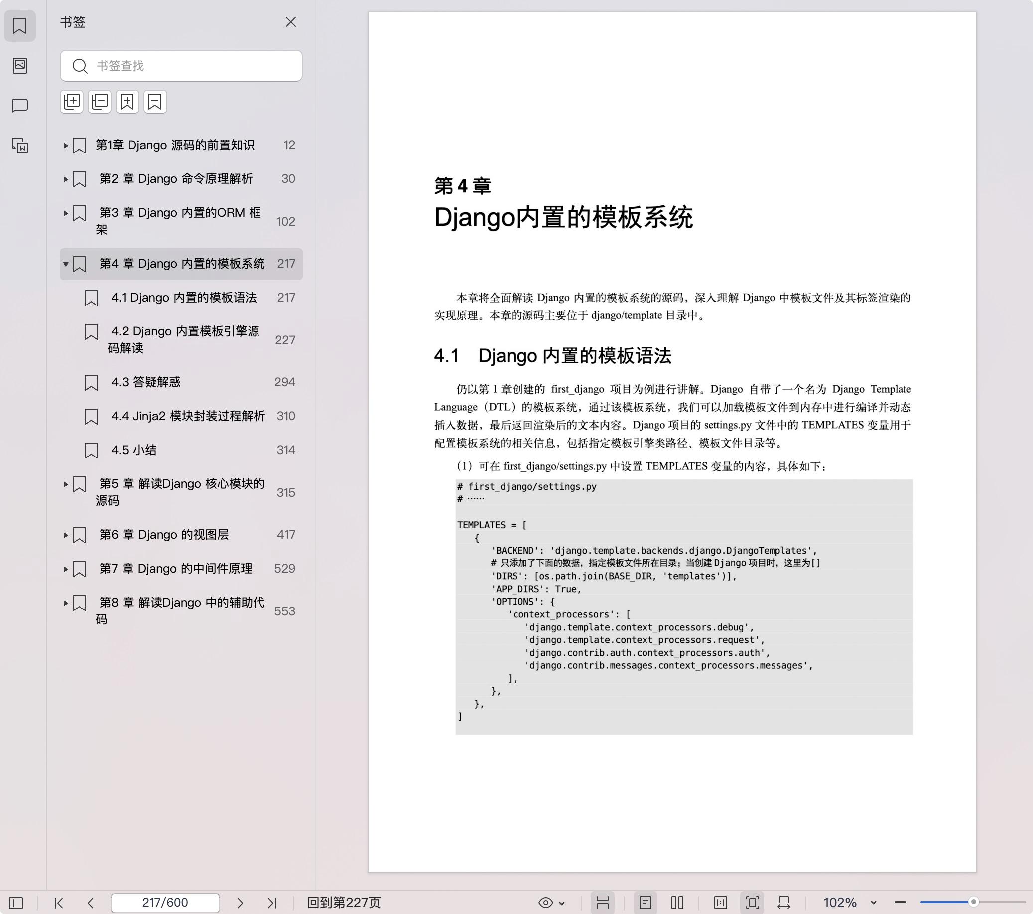
Task: Collapse 第4 章 Django 内置的模板系统
Action: [66, 264]
